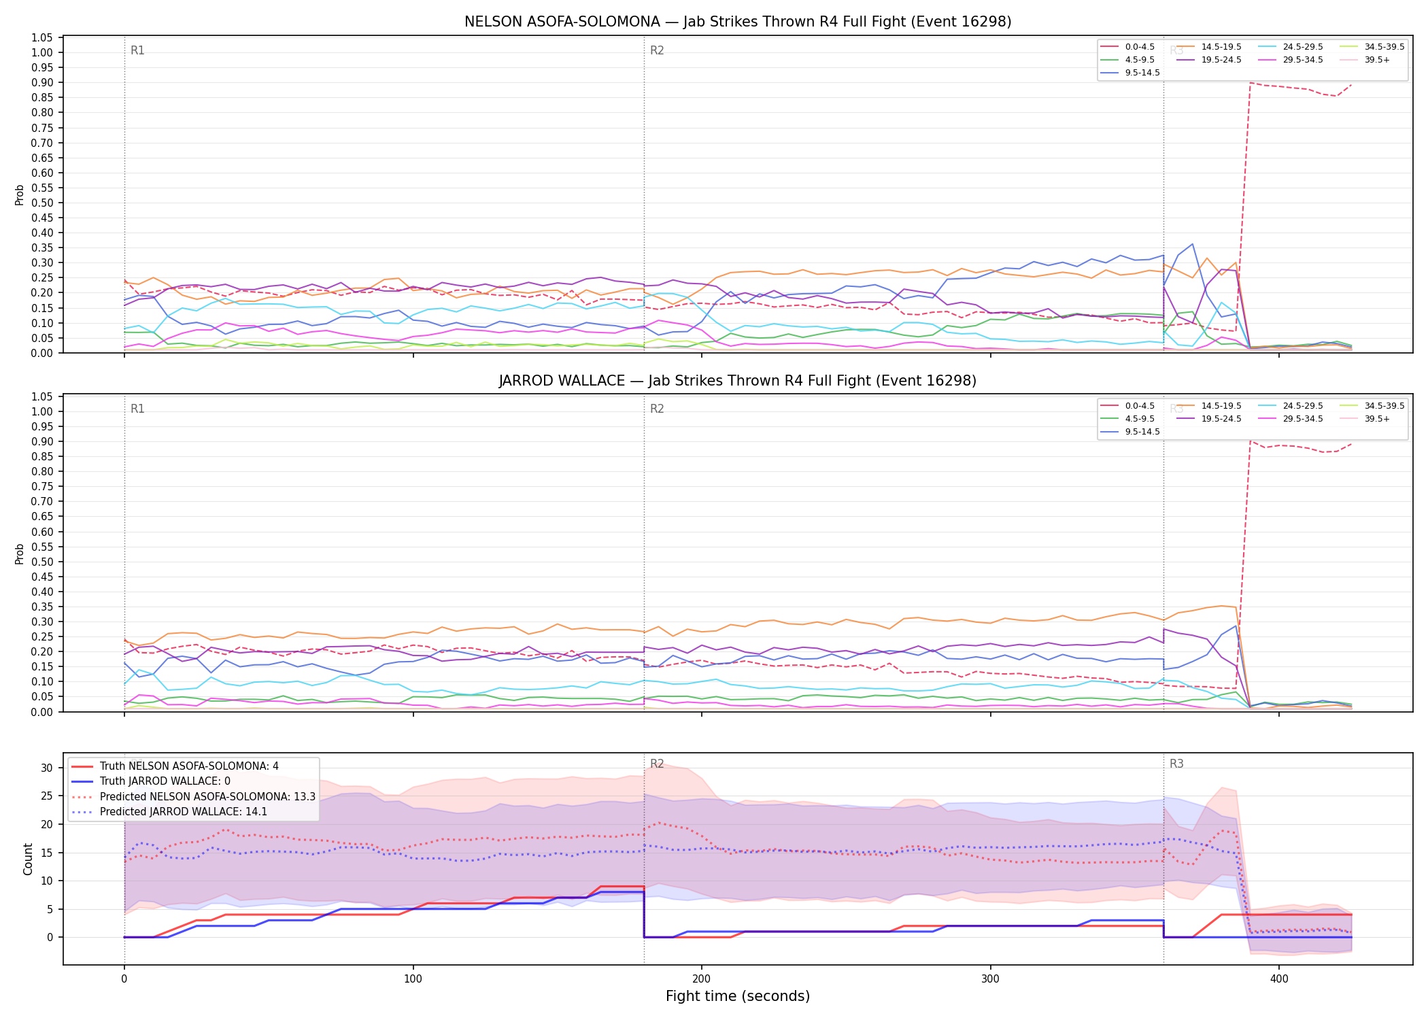Image resolution: width=1428 pixels, height=1020 pixels.
Task: Select the 14.5-19.5 legend entry in Wallace chart
Action: click(x=1210, y=406)
